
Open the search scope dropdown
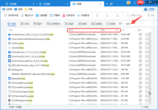(121, 24)
